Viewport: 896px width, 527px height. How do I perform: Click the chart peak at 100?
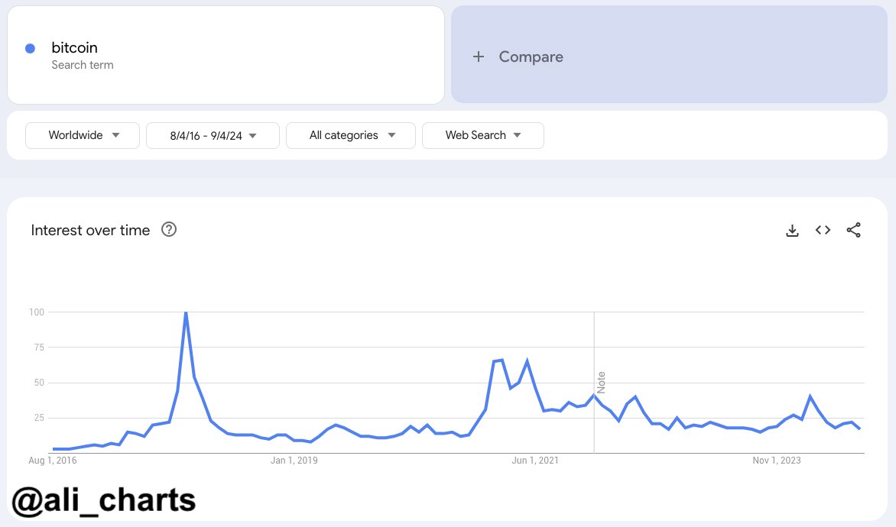coord(186,313)
